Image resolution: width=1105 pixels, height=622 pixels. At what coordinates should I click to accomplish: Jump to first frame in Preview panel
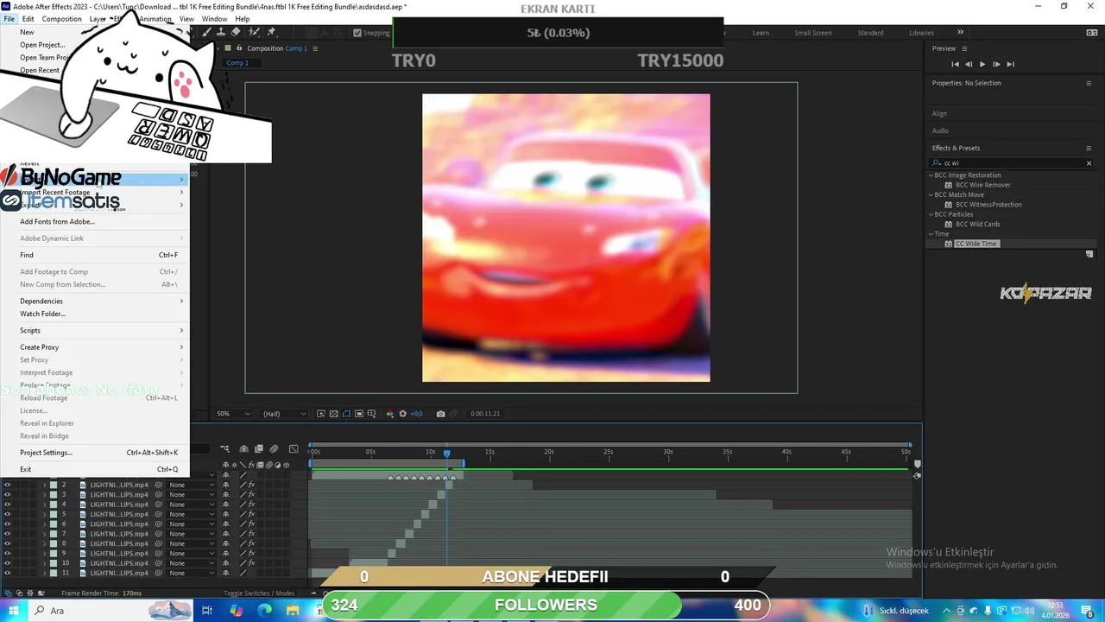coord(955,64)
